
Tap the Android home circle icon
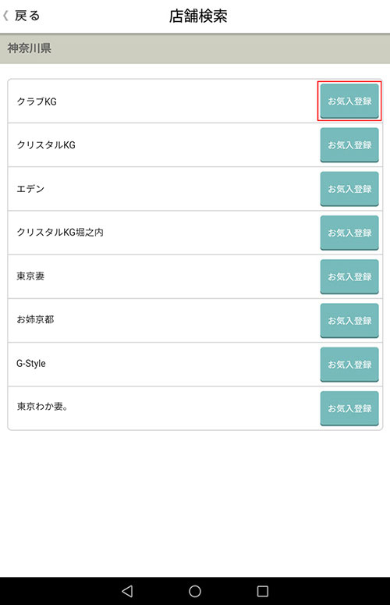tap(195, 591)
